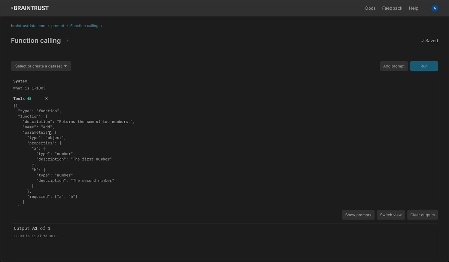Open Docs from the top navigation
The width and height of the screenshot is (449, 262).
tap(370, 8)
